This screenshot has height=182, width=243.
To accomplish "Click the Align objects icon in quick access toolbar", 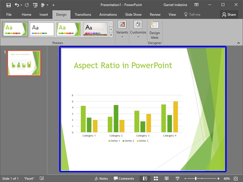I will [x=43, y=5].
